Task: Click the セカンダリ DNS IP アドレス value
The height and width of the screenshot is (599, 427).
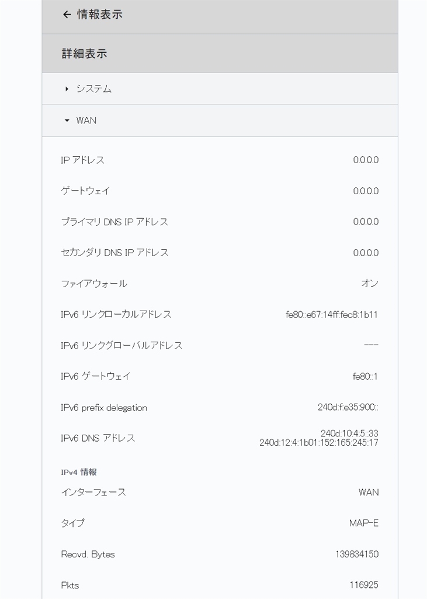Action: [366, 253]
